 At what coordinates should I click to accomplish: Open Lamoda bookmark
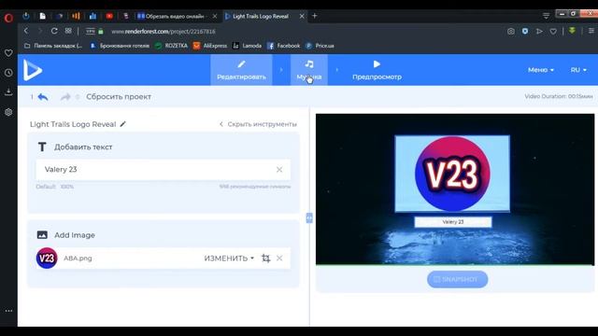coord(247,46)
